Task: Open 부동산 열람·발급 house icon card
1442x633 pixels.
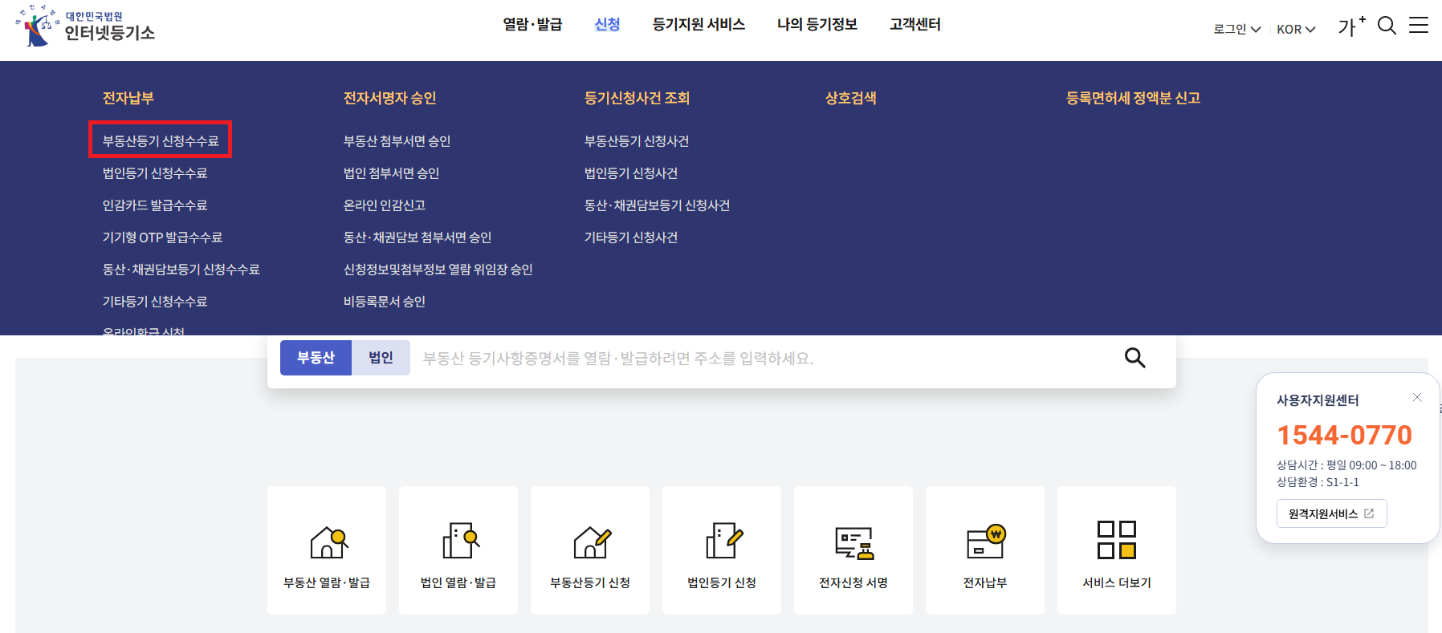Action: point(327,550)
